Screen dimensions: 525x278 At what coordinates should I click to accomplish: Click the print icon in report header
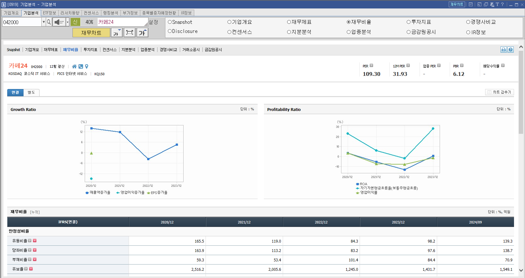[x=504, y=50]
